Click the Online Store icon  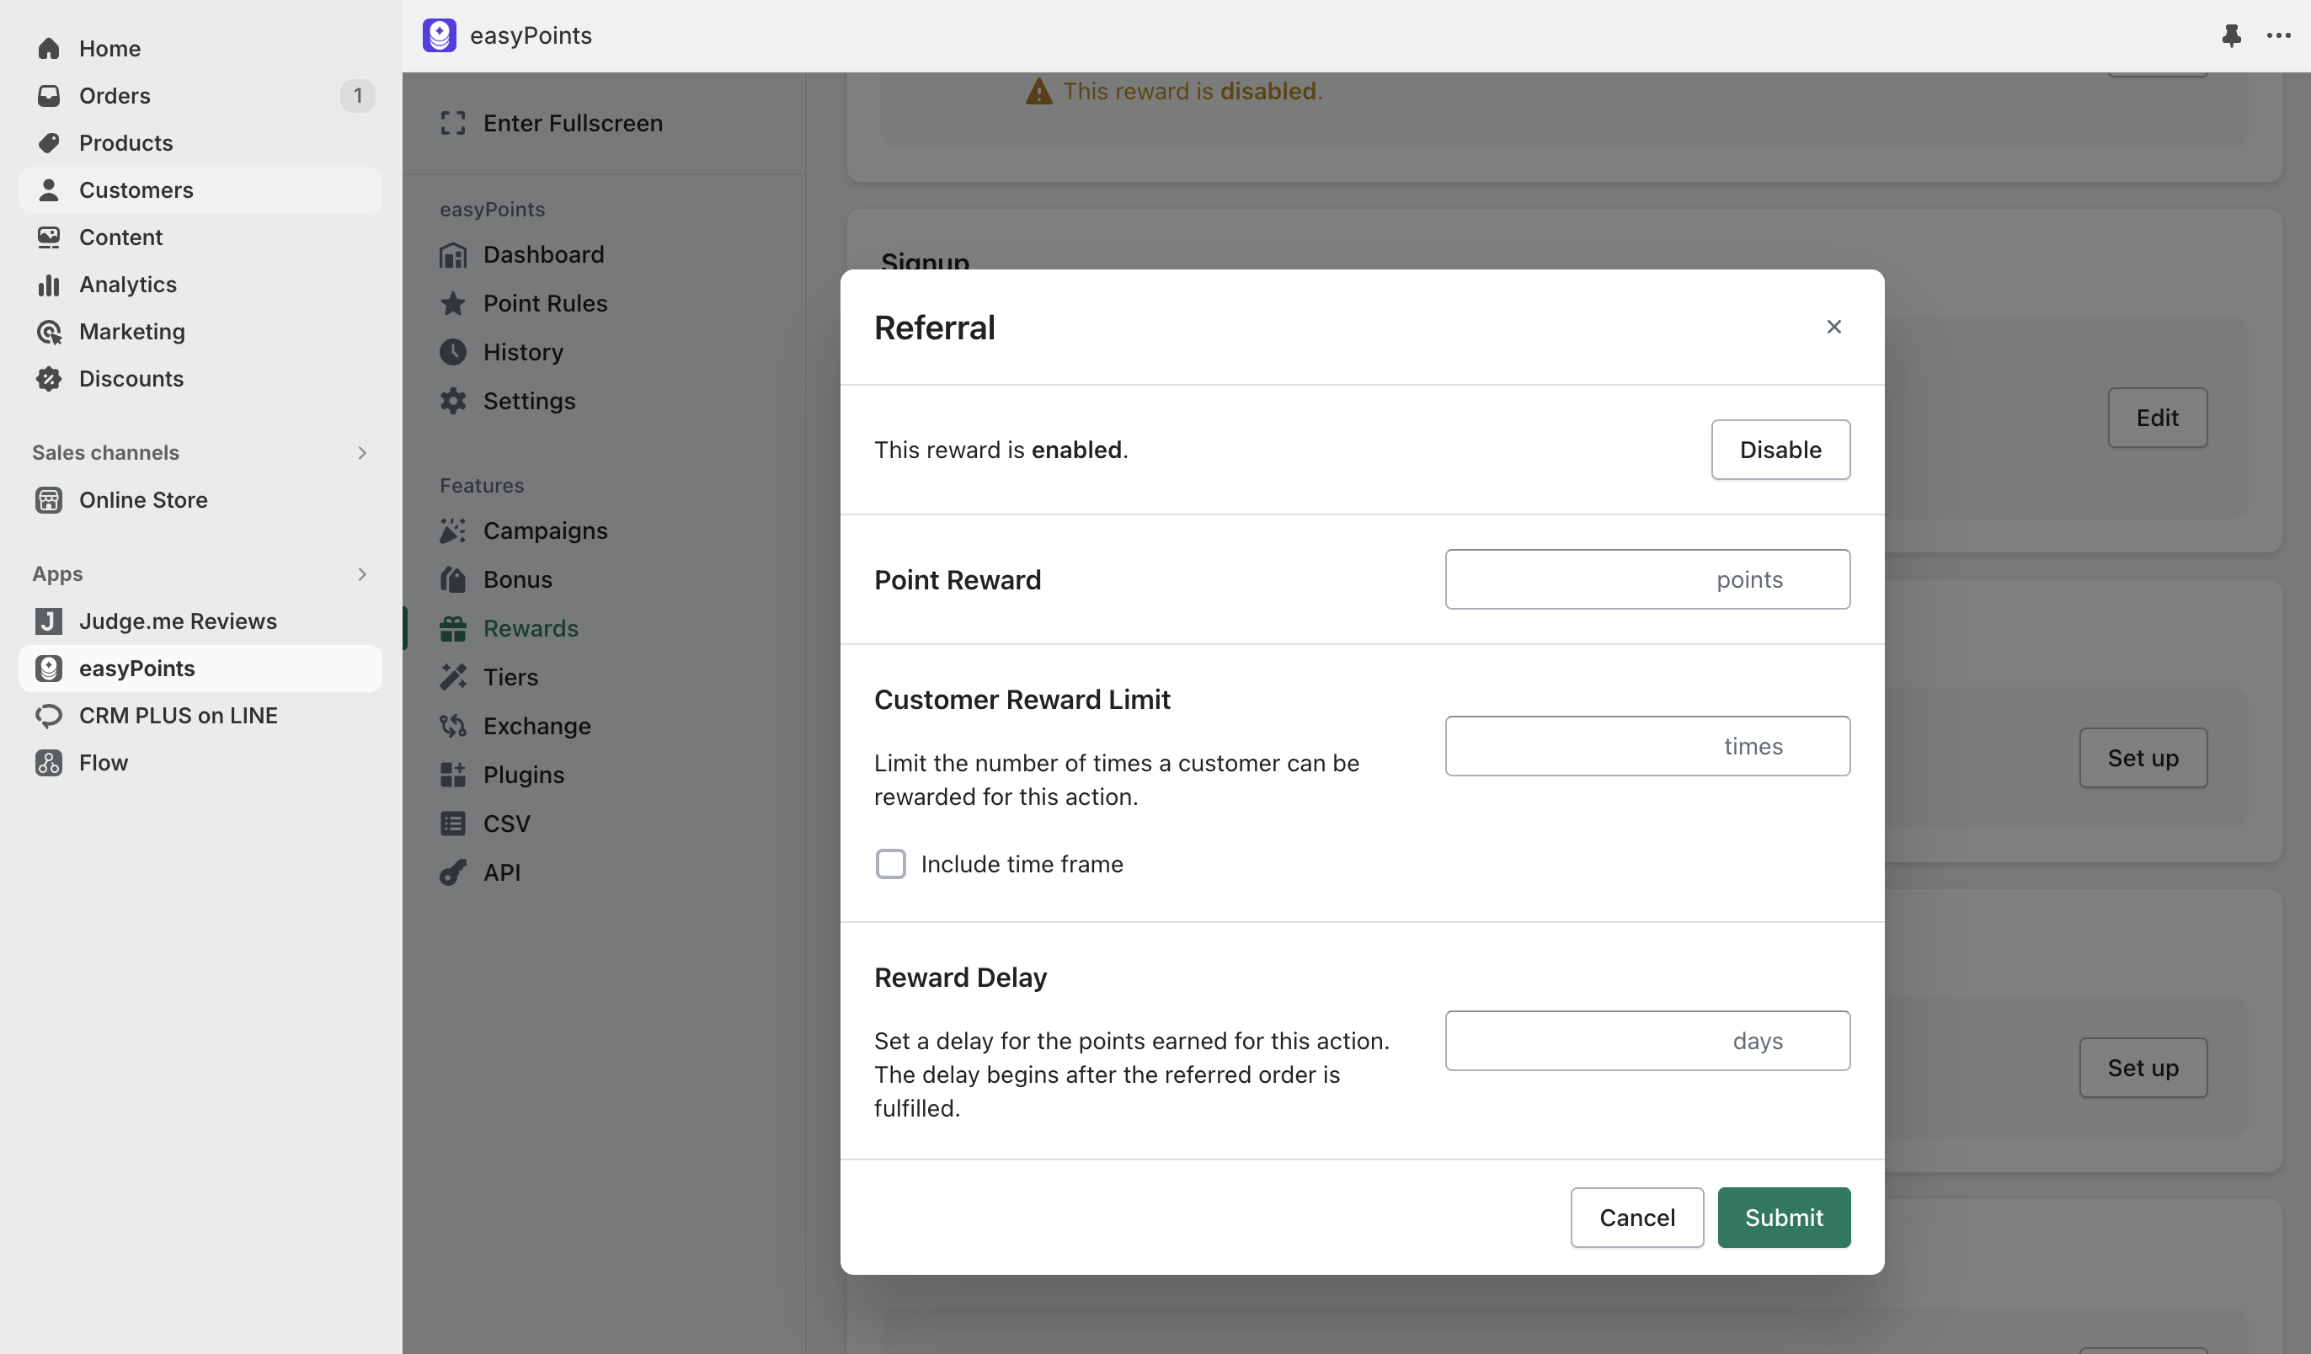pyautogui.click(x=49, y=499)
